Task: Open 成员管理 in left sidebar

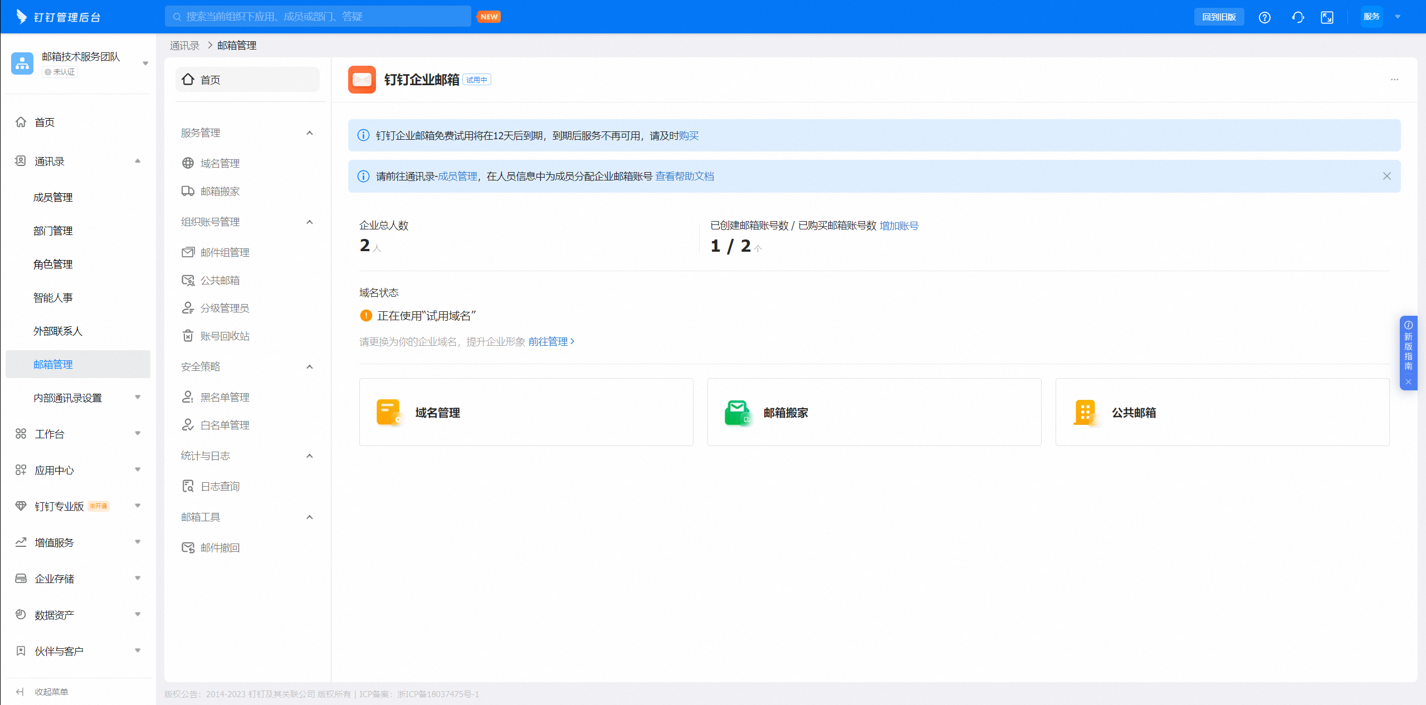Action: (x=78, y=197)
